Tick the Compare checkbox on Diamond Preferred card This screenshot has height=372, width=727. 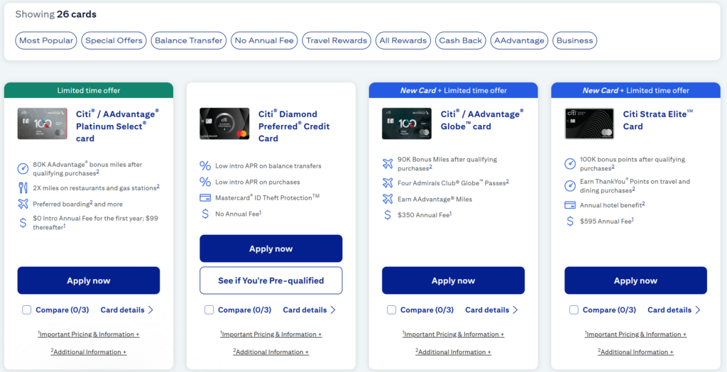point(209,310)
